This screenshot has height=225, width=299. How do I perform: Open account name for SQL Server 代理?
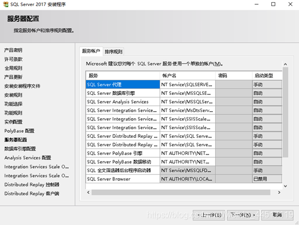[x=188, y=85]
